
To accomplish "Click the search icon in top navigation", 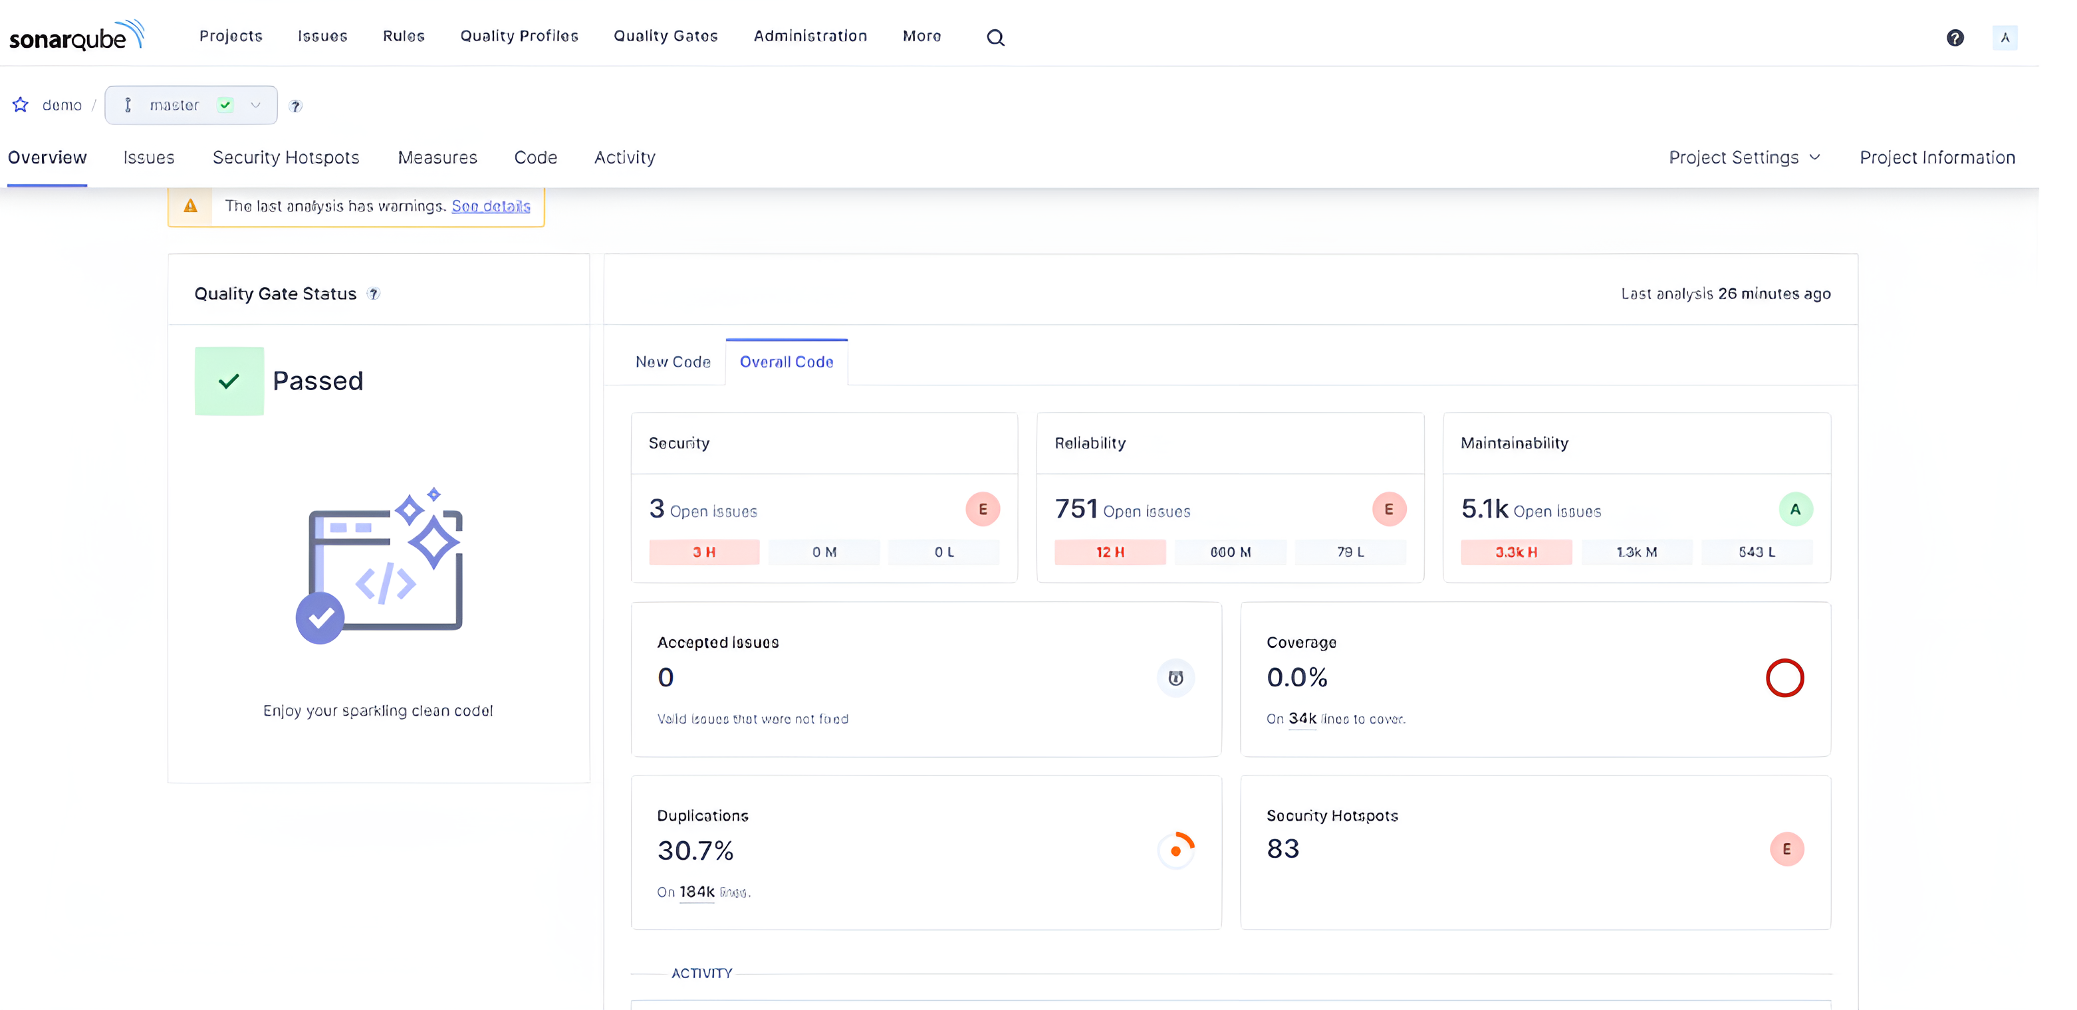I will 996,37.
